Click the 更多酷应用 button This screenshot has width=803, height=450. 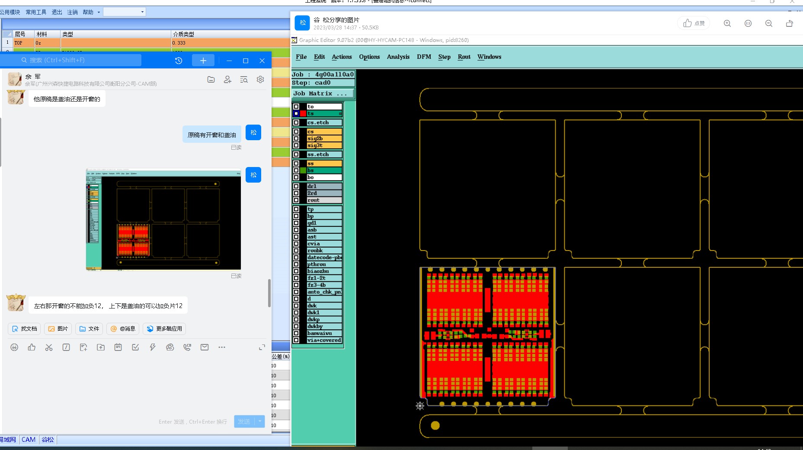tap(164, 329)
